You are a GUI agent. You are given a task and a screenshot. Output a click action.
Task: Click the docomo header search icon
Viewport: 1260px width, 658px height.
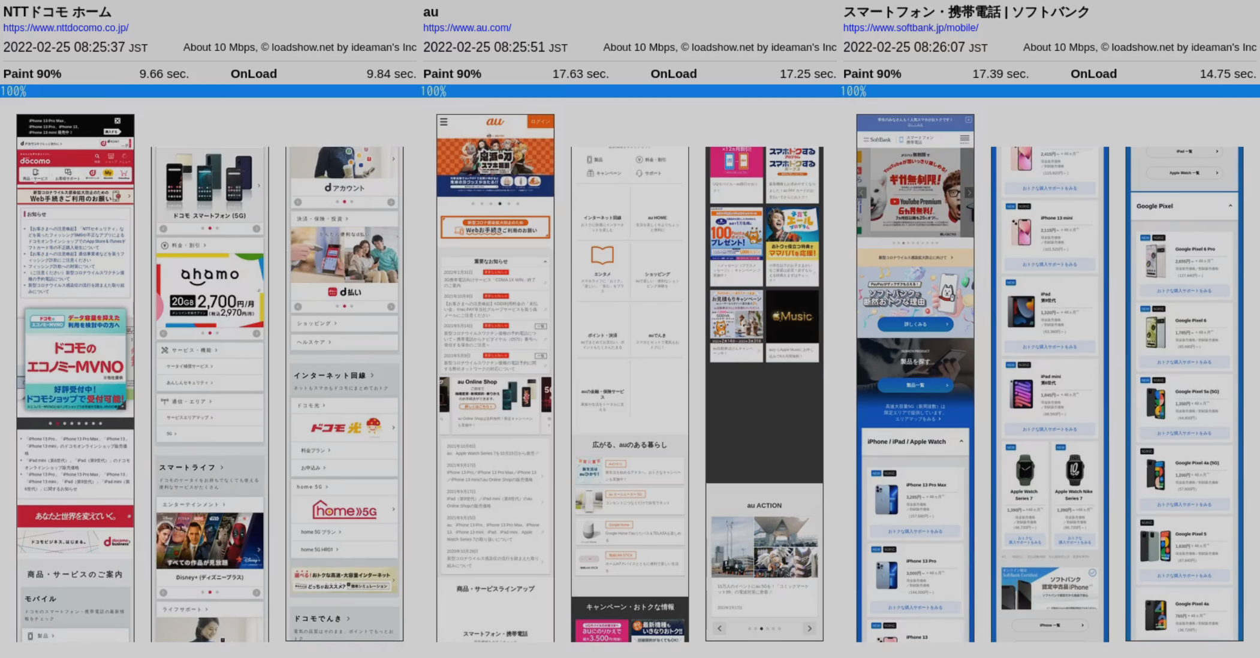[97, 157]
